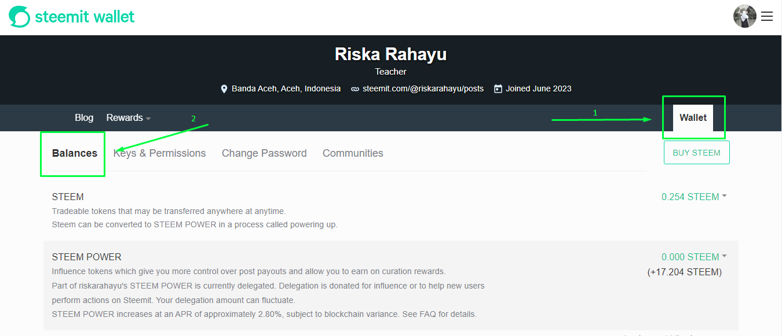The image size is (782, 336).
Task: Open the 0.254 STEEM dropdown
Action: [694, 197]
